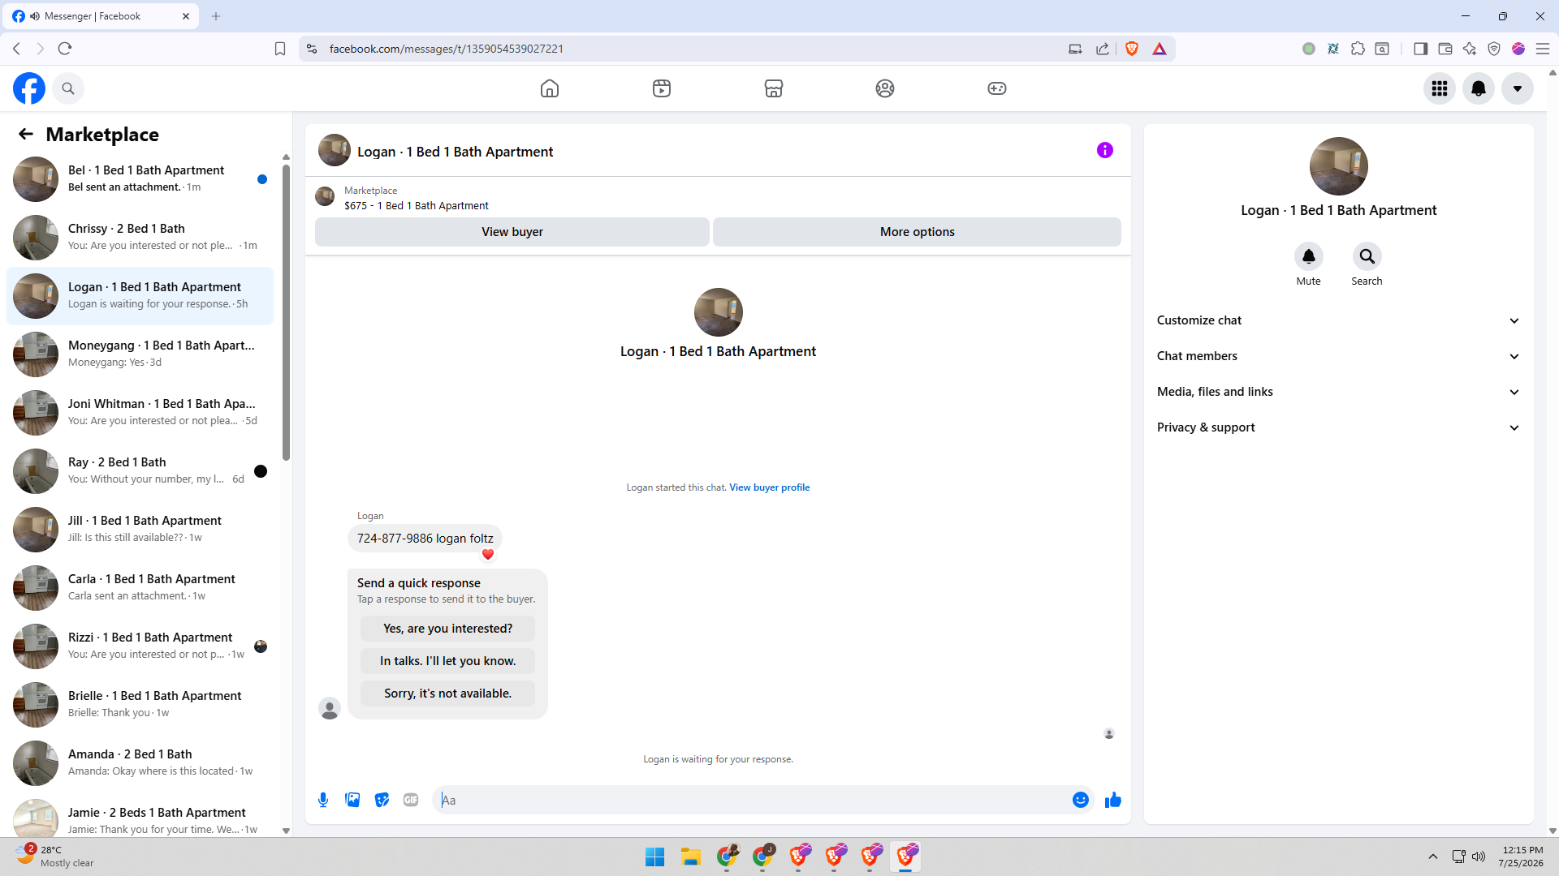Click the View buyer profile link
1559x876 pixels.
tap(769, 487)
